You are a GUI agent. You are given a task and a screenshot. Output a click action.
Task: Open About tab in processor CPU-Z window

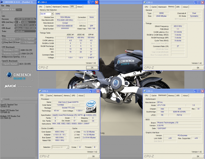(81, 96)
